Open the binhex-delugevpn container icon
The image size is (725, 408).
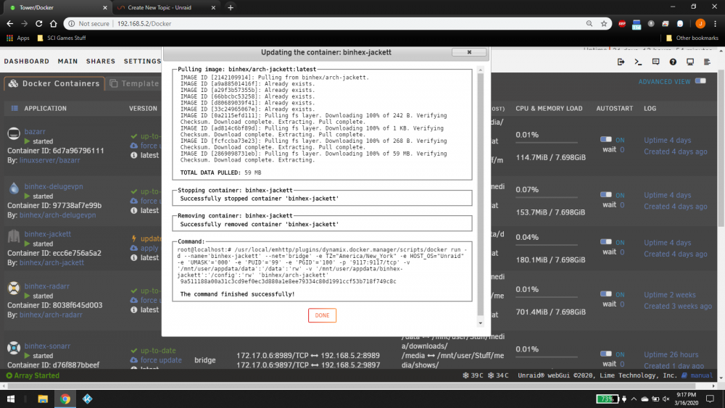14,188
